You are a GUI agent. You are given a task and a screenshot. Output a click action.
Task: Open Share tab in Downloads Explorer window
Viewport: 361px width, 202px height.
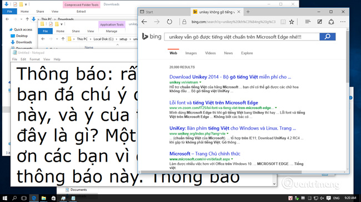tap(40, 11)
